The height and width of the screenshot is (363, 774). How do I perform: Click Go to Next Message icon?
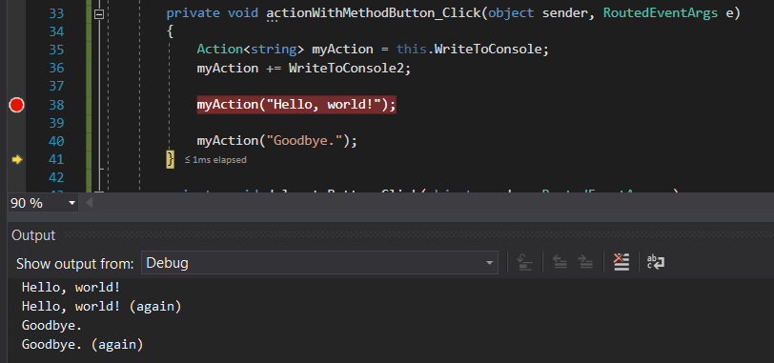585,262
